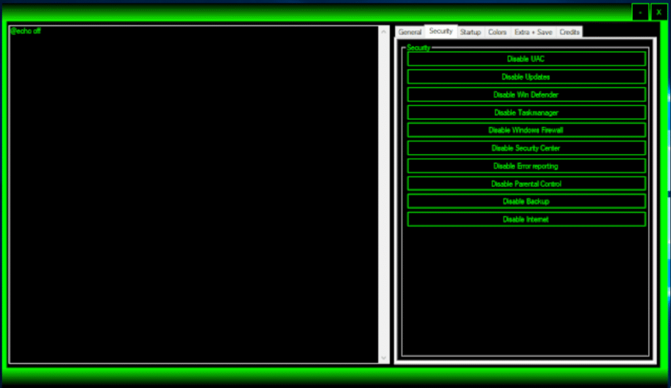Click Disable Taskmanager
The width and height of the screenshot is (671, 388).
526,112
